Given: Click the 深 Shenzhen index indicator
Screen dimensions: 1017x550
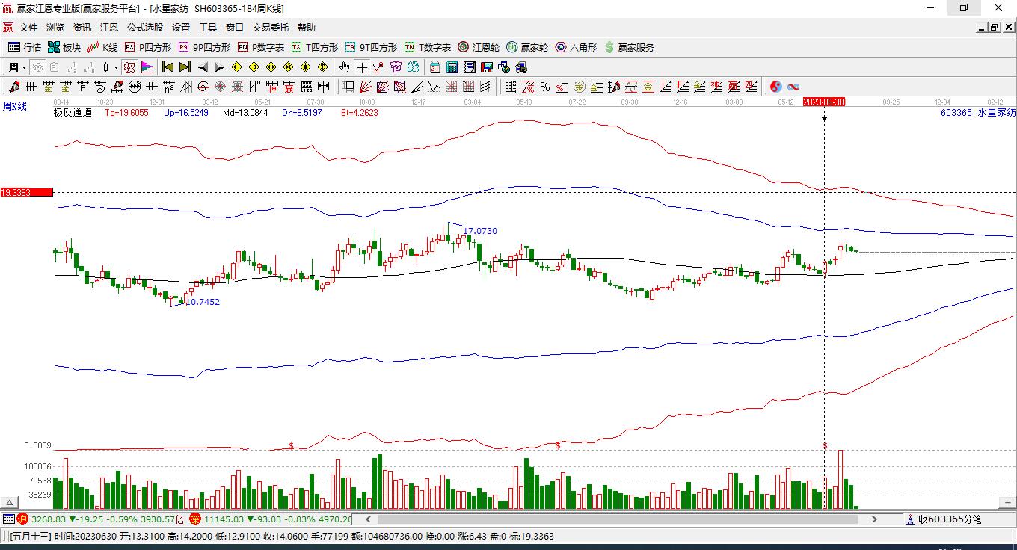Looking at the screenshot, I should click(195, 519).
